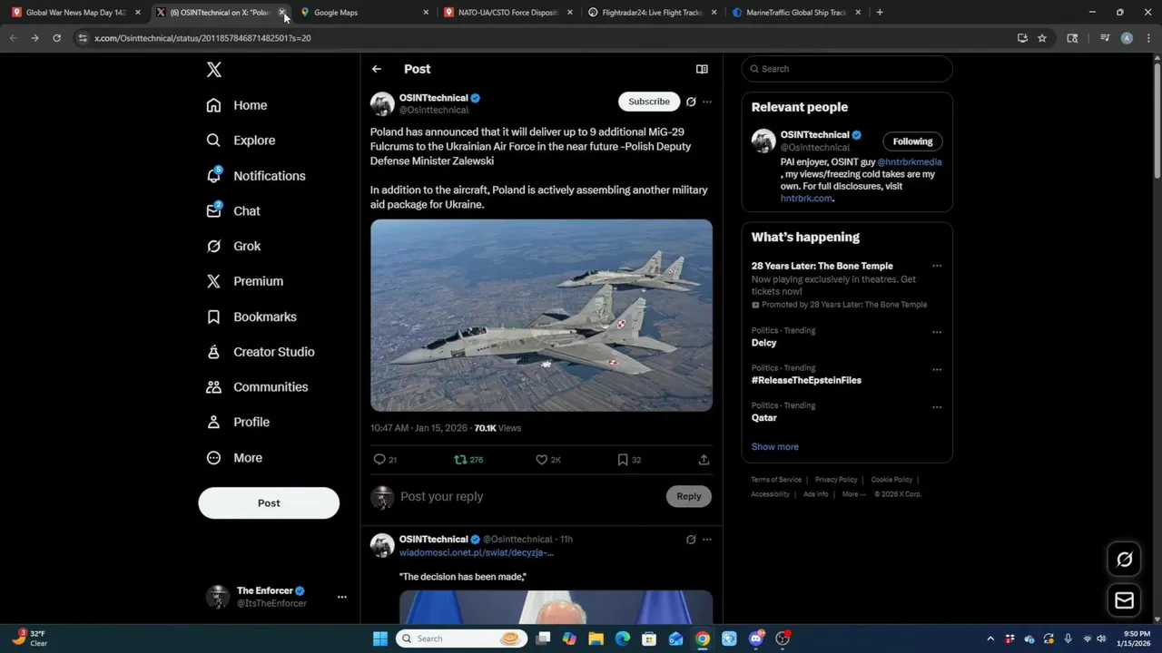Switch to the Flightradar24 tab
The height and width of the screenshot is (653, 1162).
(652, 13)
